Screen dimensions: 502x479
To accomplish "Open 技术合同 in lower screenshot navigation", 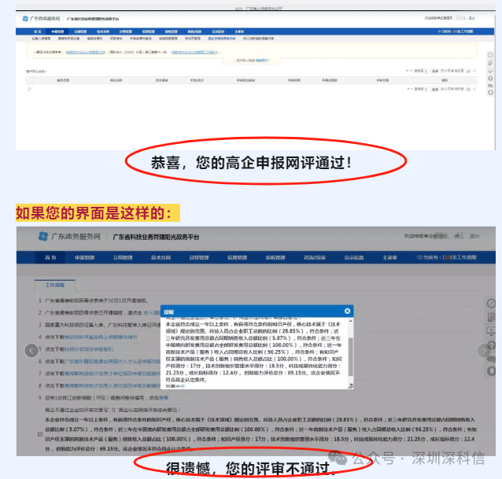I will pos(161,257).
